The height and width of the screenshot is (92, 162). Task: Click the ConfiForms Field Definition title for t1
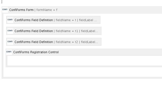(x=34, y=31)
